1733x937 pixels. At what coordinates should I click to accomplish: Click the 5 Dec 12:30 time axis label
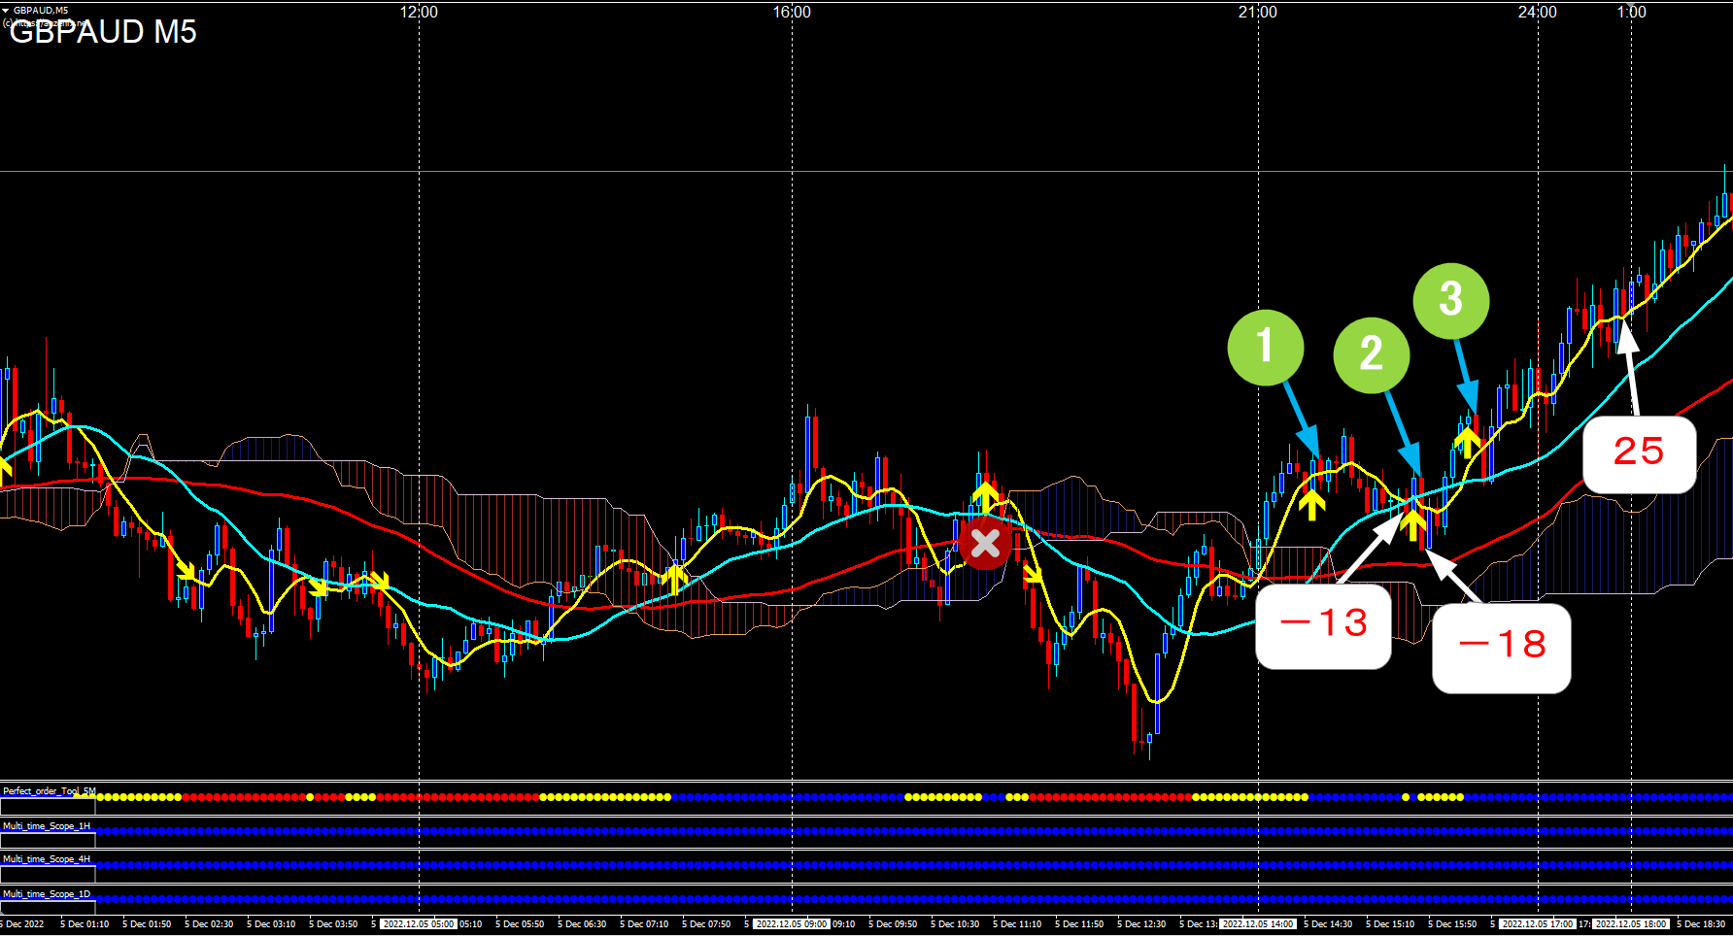(1141, 924)
